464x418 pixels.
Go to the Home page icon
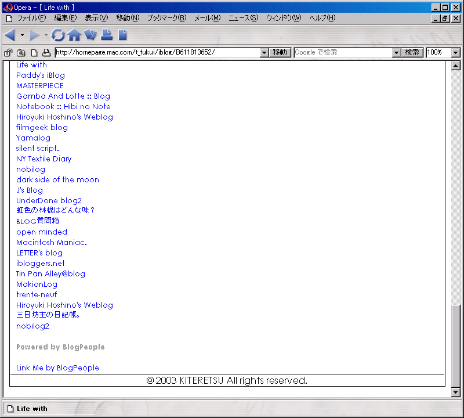pyautogui.click(x=74, y=35)
